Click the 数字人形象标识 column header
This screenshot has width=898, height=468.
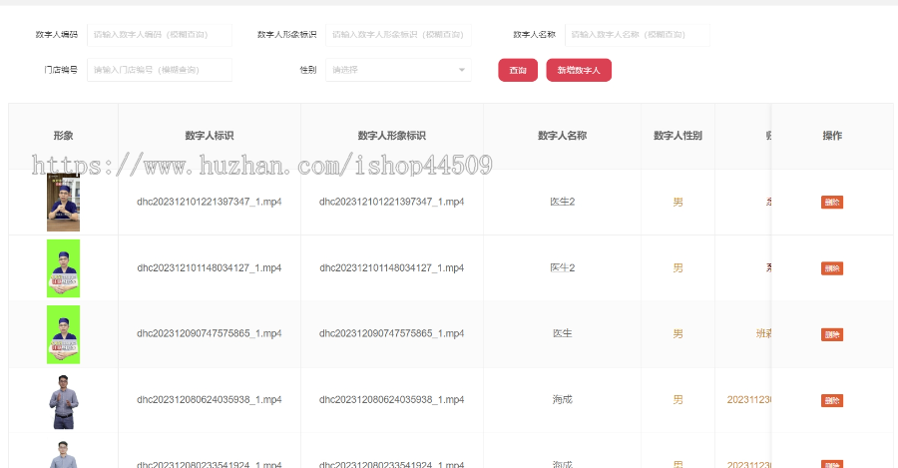click(392, 136)
